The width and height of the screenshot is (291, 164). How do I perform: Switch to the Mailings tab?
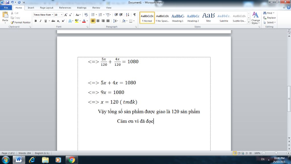tap(82, 8)
